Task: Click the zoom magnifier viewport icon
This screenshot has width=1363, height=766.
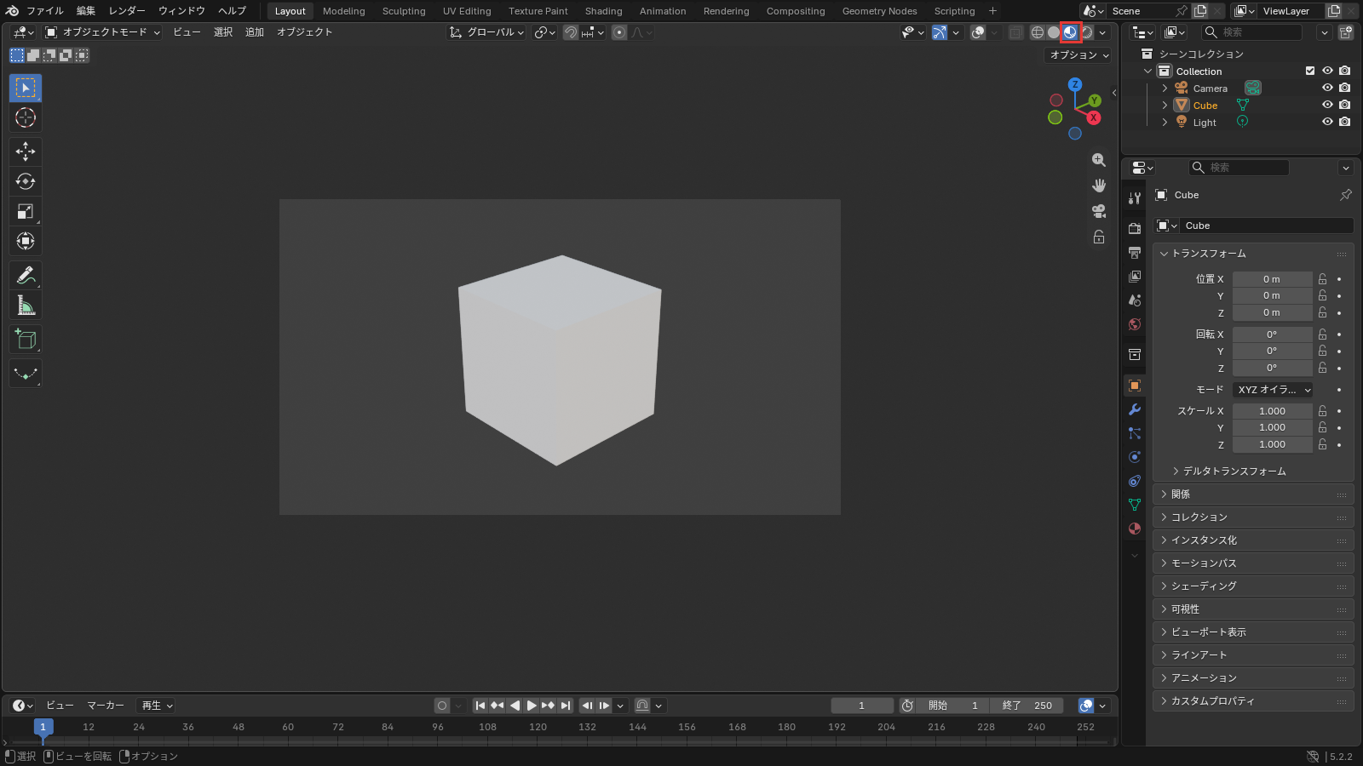Action: coord(1099,160)
